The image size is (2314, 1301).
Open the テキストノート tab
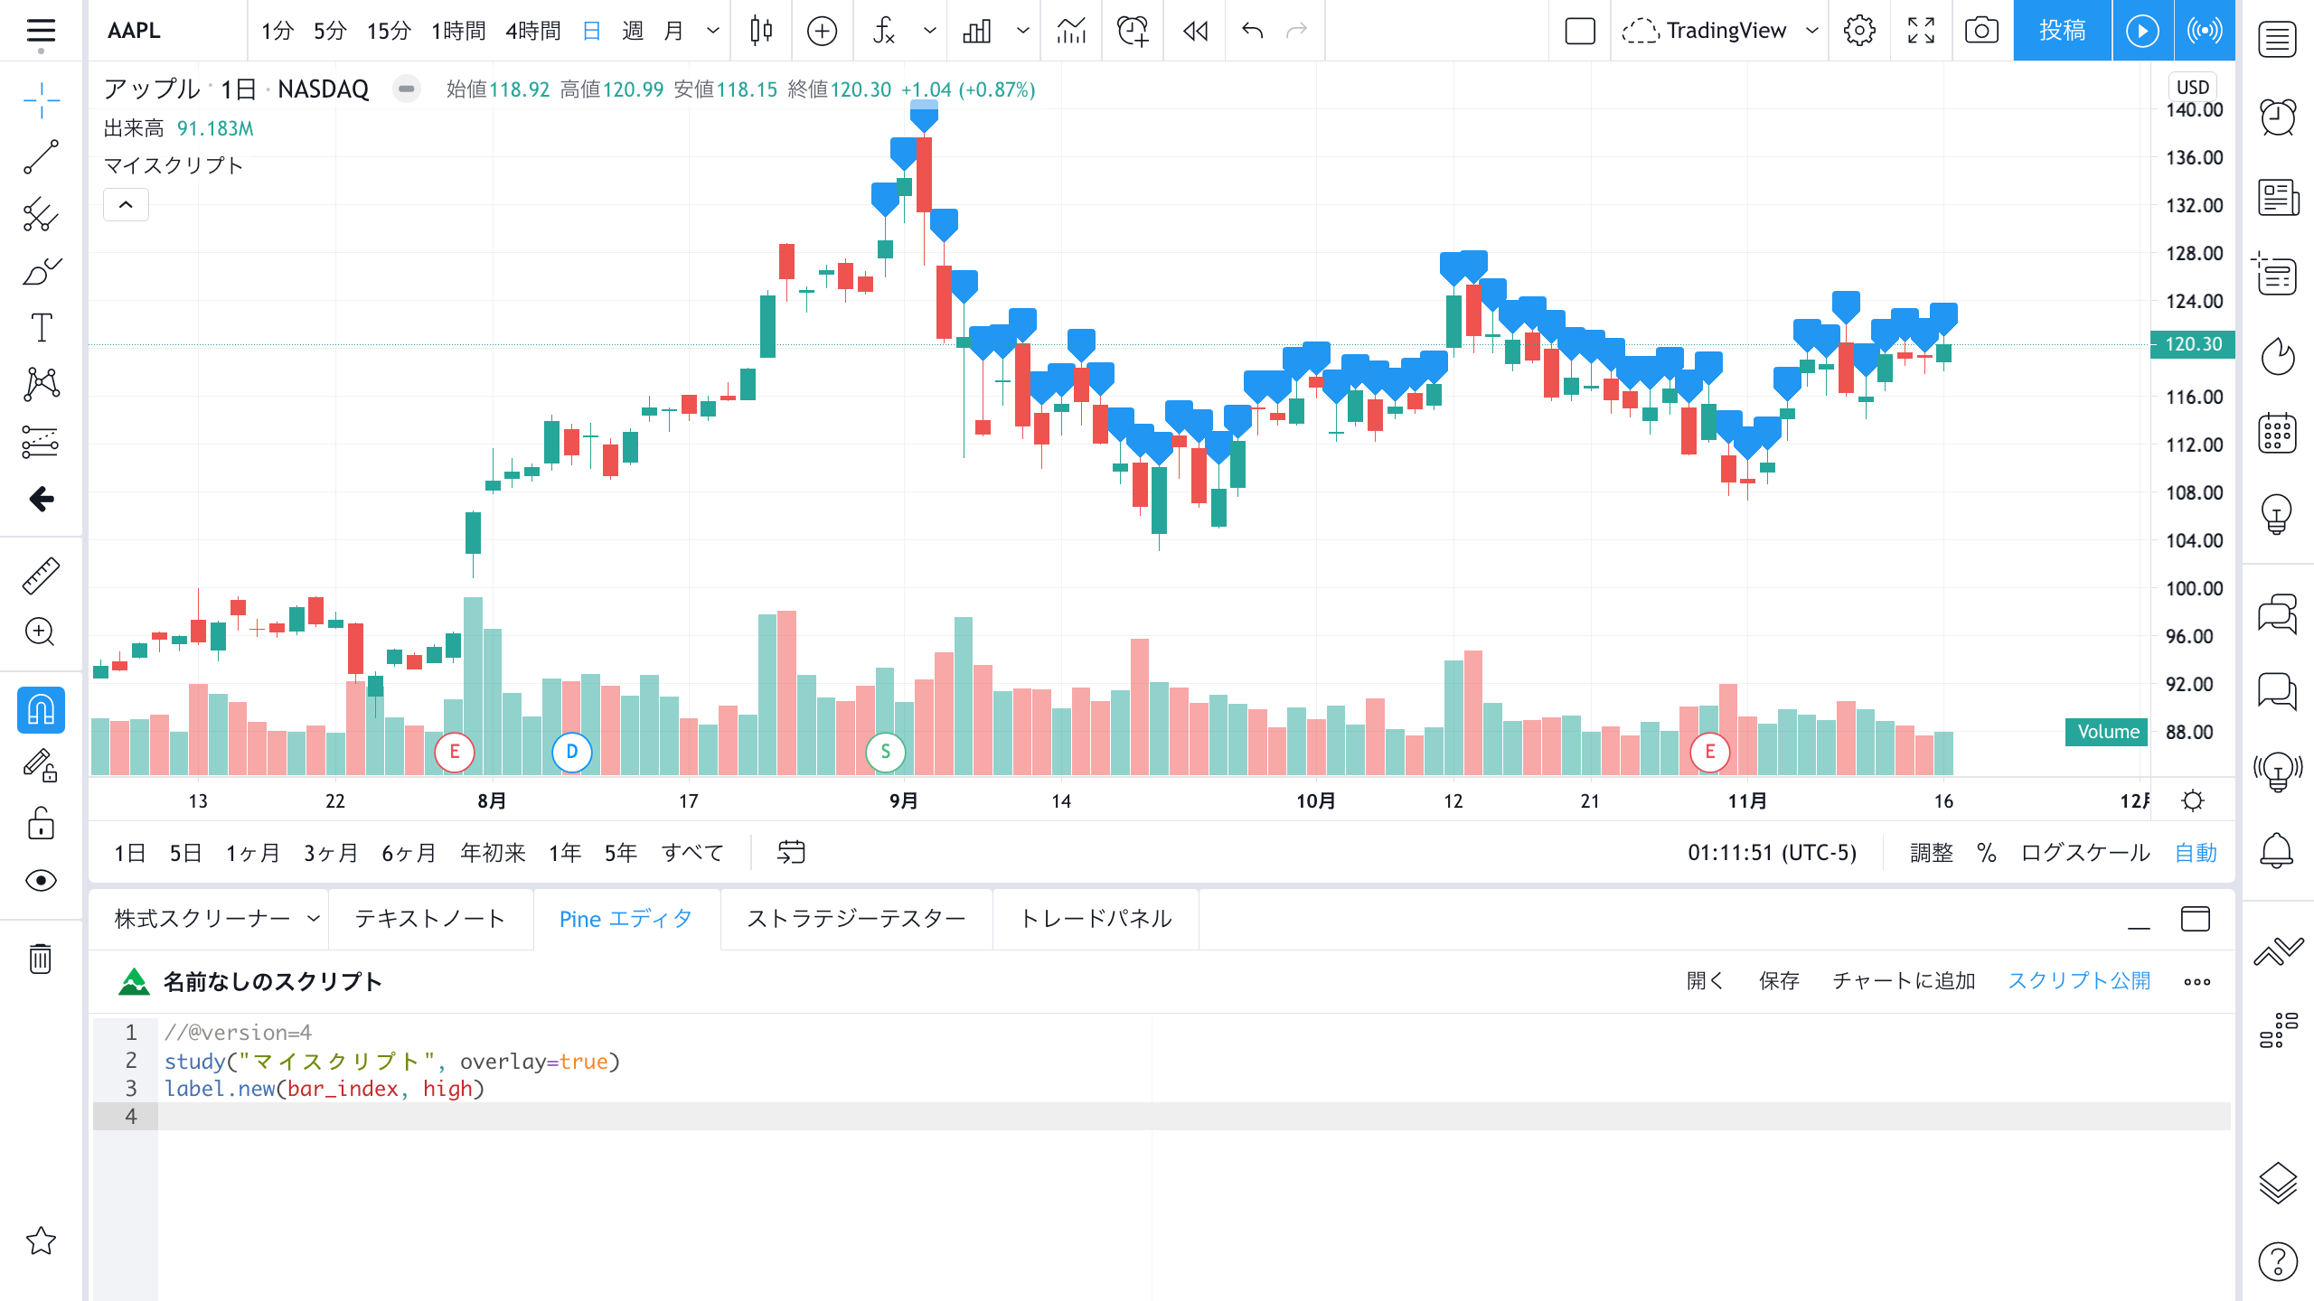pyautogui.click(x=429, y=919)
